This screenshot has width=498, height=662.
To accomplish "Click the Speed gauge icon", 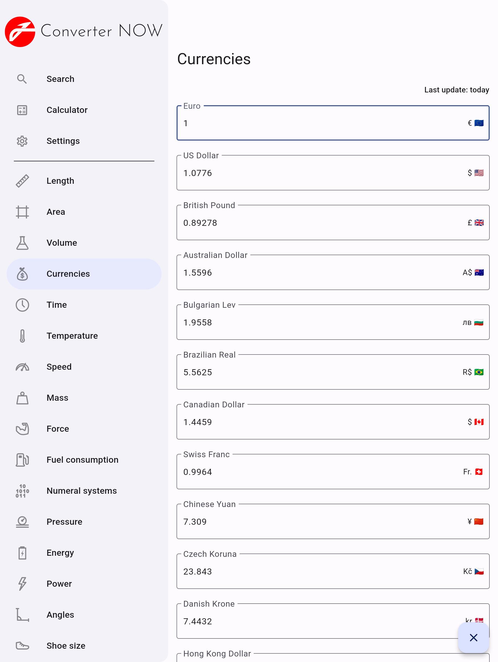I will [x=22, y=367].
